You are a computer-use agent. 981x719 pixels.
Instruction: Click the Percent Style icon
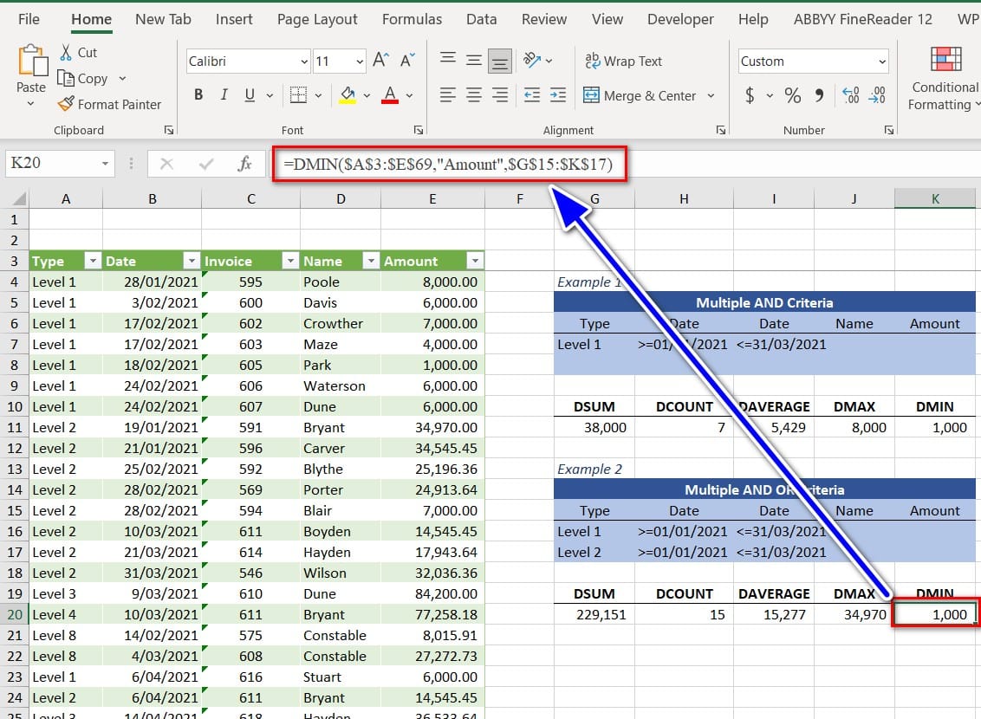[x=792, y=95]
